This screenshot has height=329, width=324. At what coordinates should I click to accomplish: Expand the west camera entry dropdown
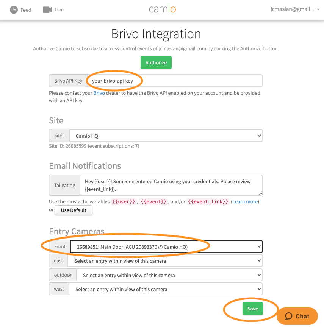tap(166, 289)
